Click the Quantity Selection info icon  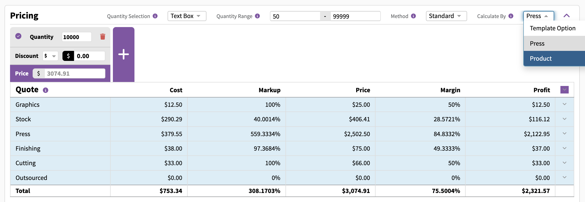155,16
